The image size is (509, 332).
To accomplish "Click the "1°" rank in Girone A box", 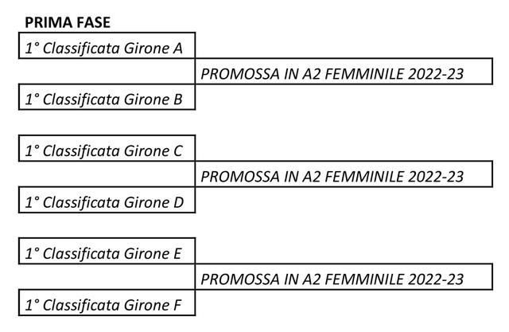I will [x=32, y=49].
